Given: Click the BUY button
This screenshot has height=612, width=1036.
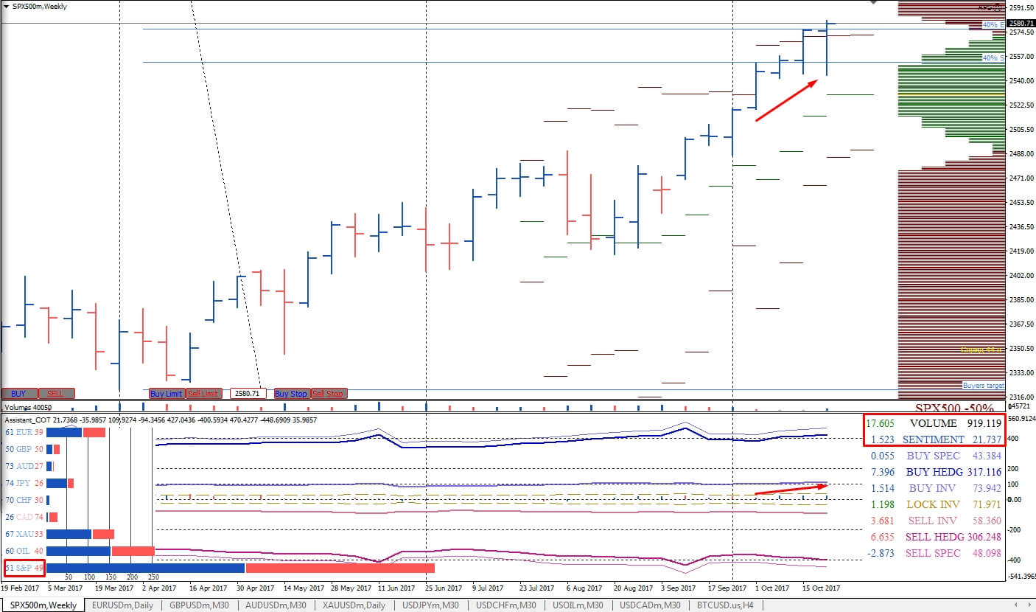Looking at the screenshot, I should tap(18, 394).
